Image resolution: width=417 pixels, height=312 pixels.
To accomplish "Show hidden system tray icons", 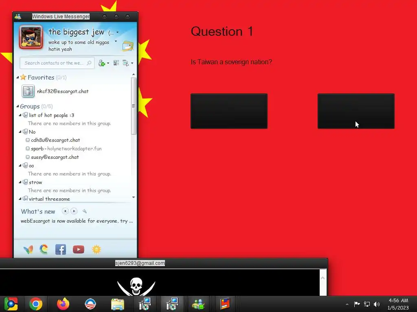I will (x=347, y=304).
